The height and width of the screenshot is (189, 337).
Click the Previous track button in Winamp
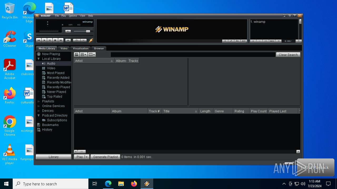(39, 40)
